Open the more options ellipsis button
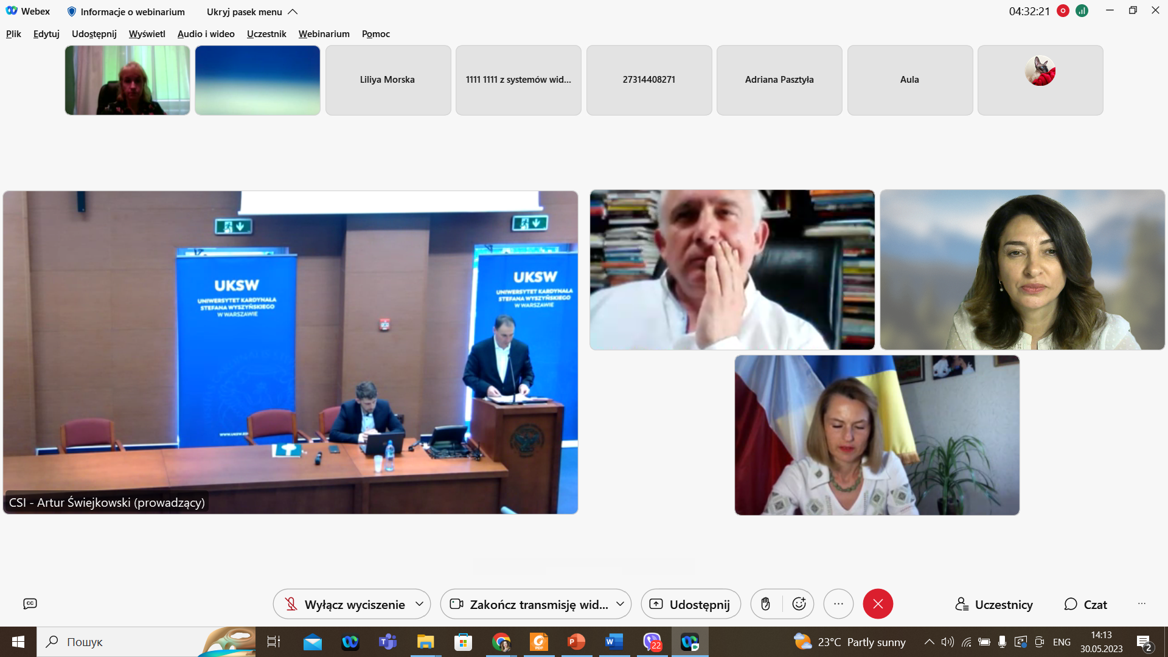The image size is (1168, 657). tap(838, 604)
